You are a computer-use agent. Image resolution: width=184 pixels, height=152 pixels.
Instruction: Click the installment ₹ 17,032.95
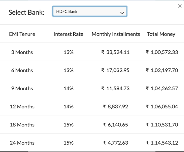point(115,70)
